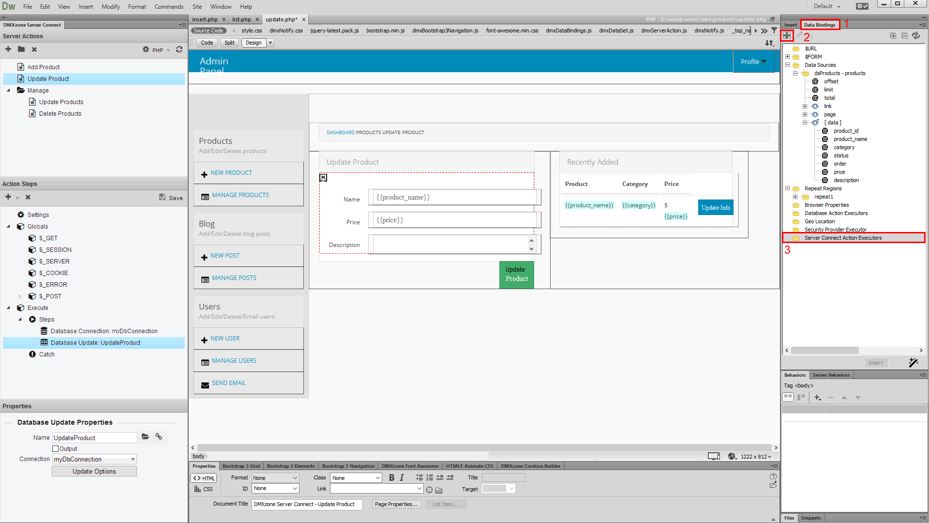Expand the $FORM node in Data Bindings
This screenshot has height=523, width=929.
coord(787,57)
